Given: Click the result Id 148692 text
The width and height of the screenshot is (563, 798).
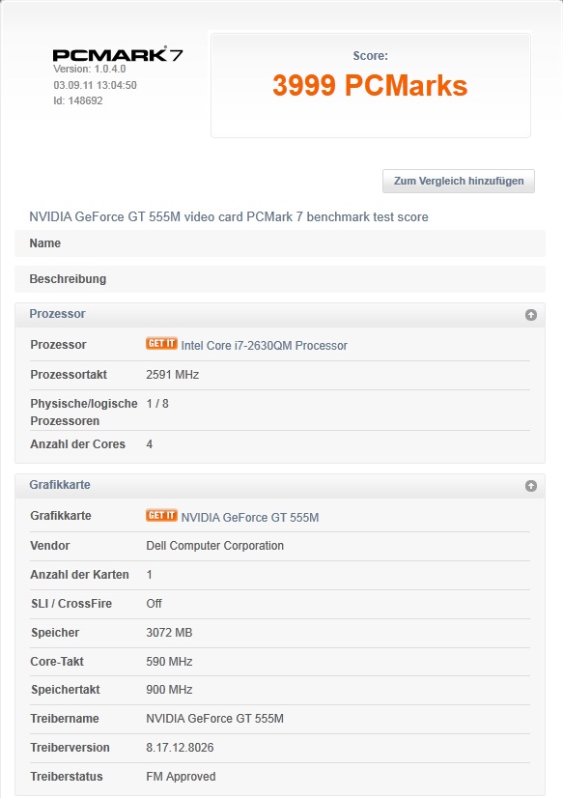Looking at the screenshot, I should point(78,100).
